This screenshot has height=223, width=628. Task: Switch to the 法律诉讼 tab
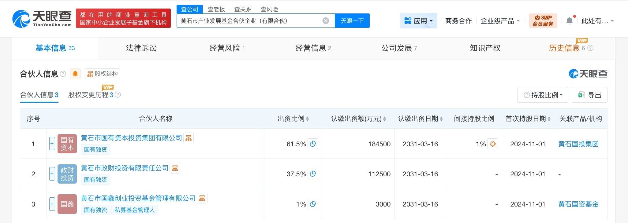141,48
